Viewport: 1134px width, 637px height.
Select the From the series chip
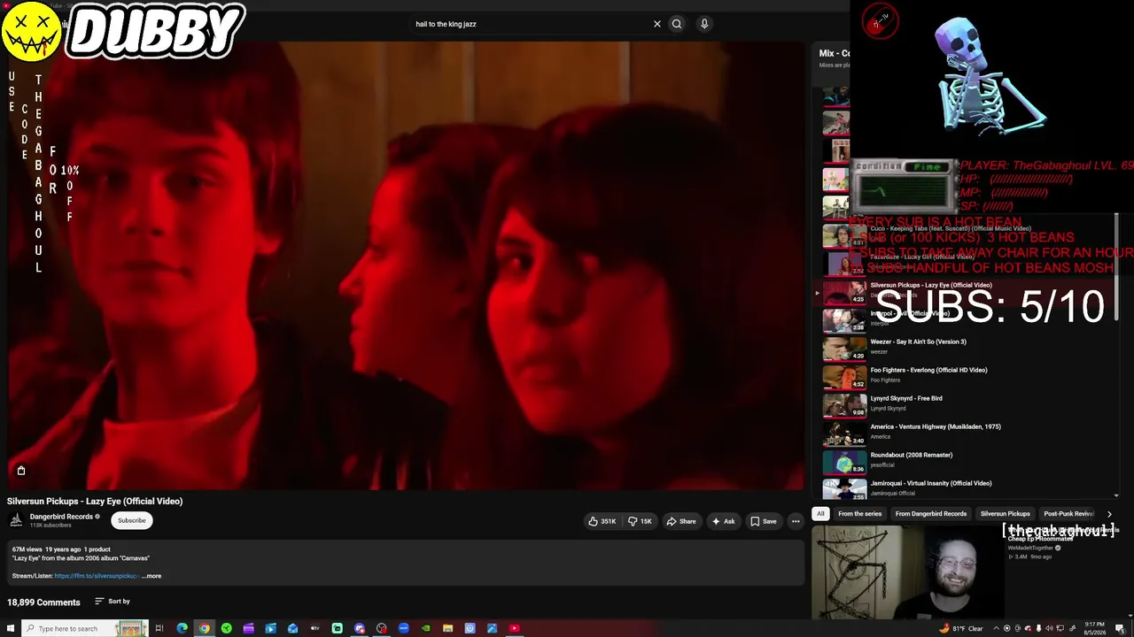pos(859,514)
